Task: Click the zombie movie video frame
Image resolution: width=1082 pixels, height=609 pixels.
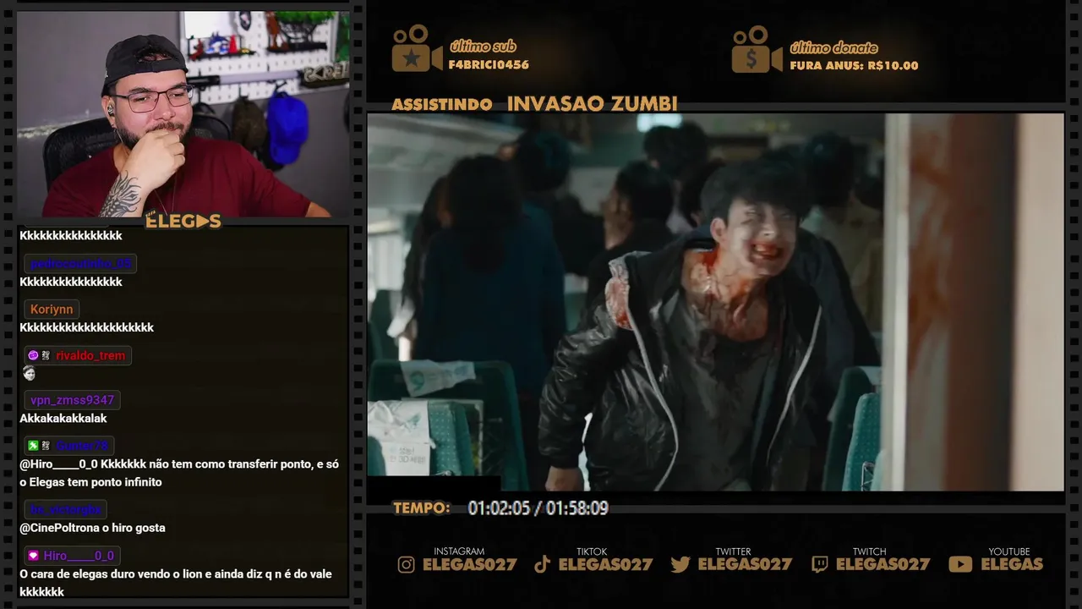Action: pos(715,302)
